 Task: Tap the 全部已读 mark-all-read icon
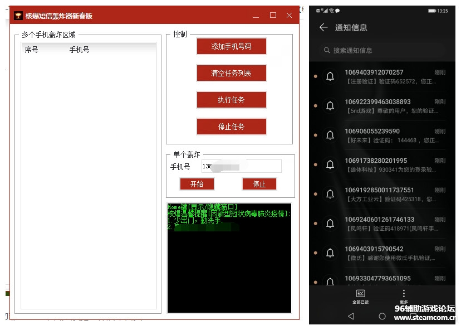(x=360, y=293)
